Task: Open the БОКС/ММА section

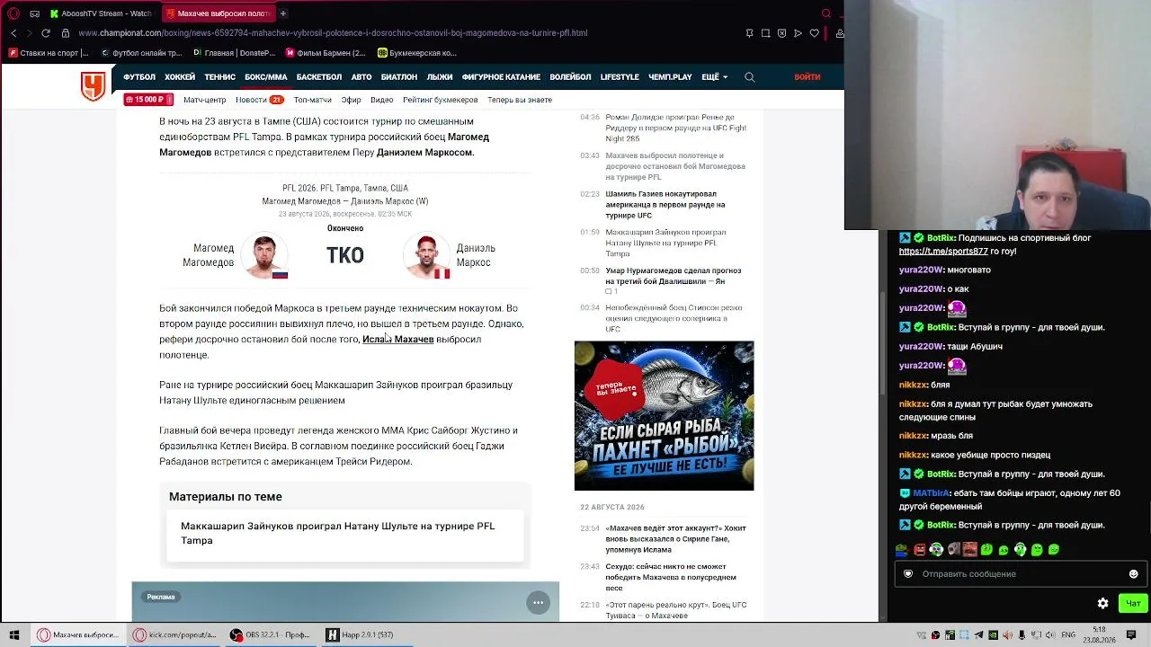Action: [x=266, y=77]
